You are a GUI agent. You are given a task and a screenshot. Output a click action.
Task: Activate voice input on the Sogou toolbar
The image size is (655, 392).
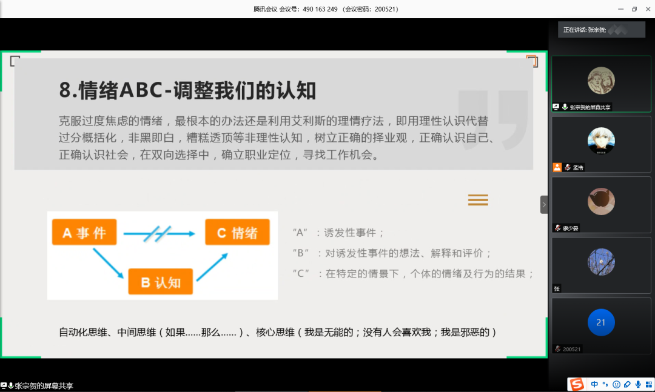tap(637, 384)
